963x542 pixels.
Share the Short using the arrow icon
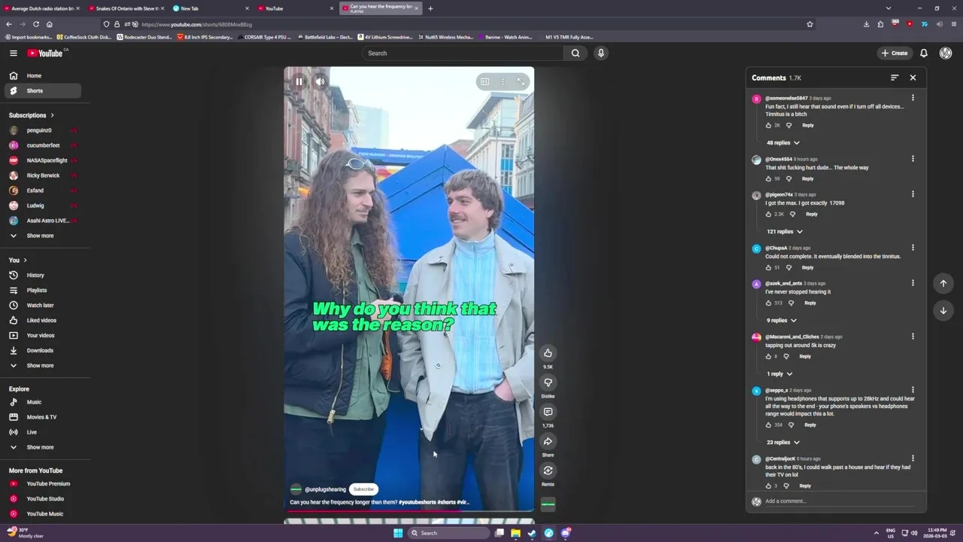pyautogui.click(x=548, y=441)
